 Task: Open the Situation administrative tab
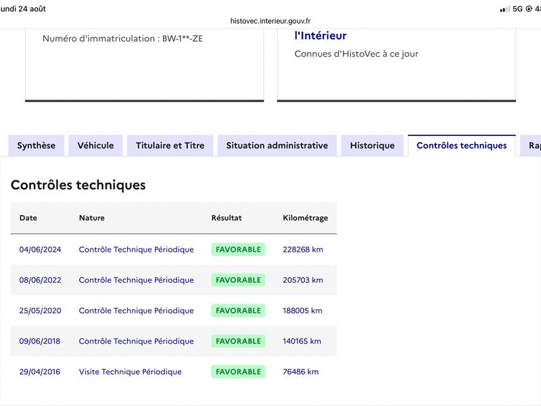(277, 145)
